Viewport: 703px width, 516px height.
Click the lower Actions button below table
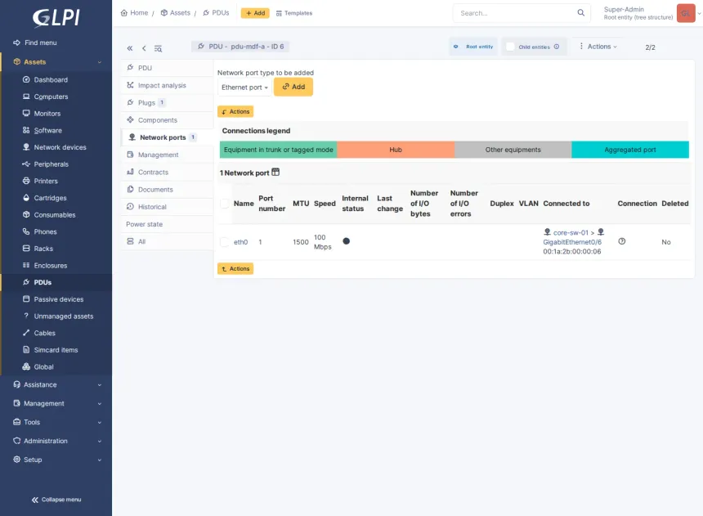point(235,268)
